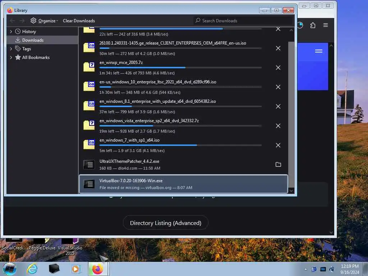368x276 pixels.
Task: Click the ISO icon of windows_10_enterprise_ltsc
Action: (89, 86)
